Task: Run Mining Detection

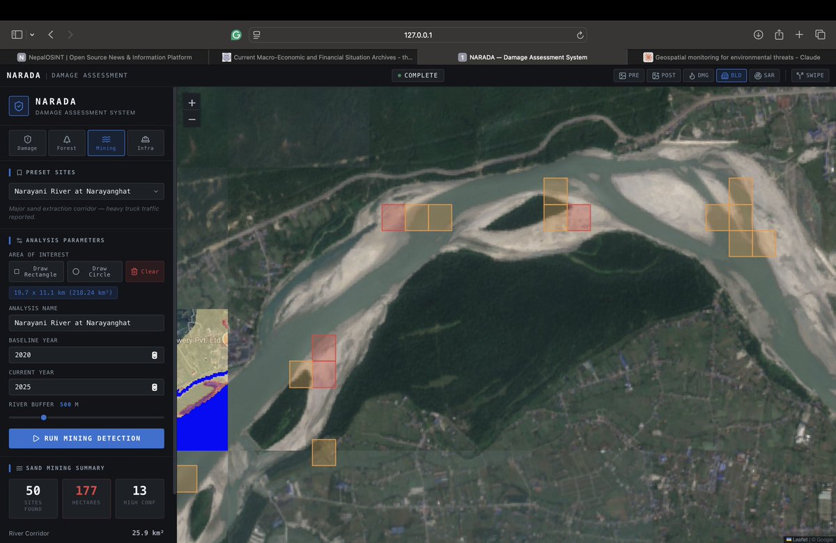Action: (86, 438)
